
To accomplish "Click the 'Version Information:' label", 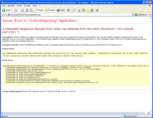I will pos(12,92).
